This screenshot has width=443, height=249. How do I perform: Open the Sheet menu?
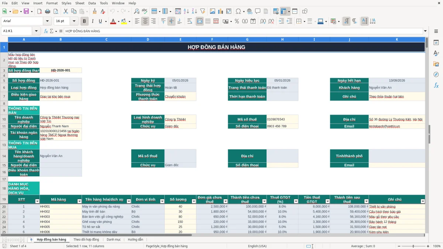80,3
